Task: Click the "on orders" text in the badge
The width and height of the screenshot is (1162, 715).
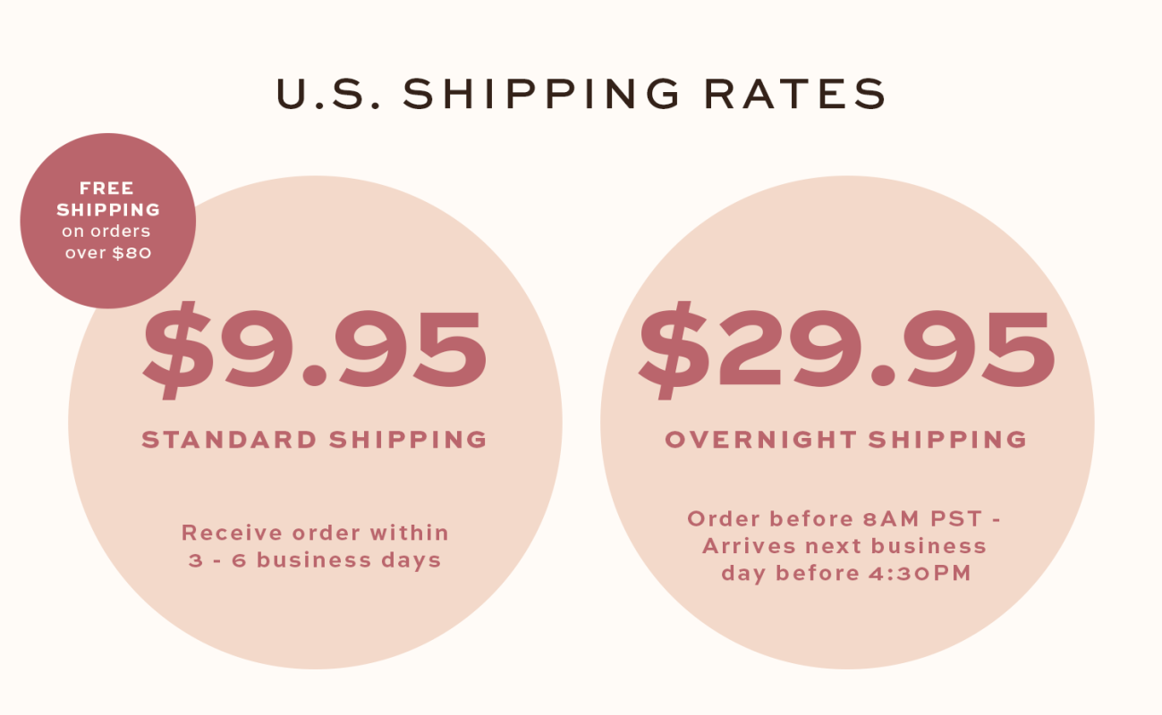Action: (x=106, y=231)
